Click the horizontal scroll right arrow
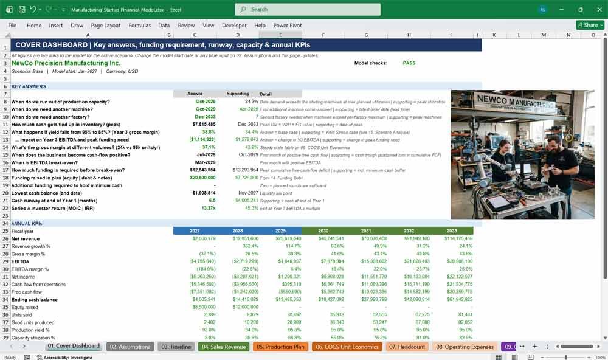 599,347
